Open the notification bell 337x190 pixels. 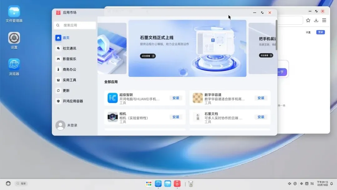click(x=332, y=183)
